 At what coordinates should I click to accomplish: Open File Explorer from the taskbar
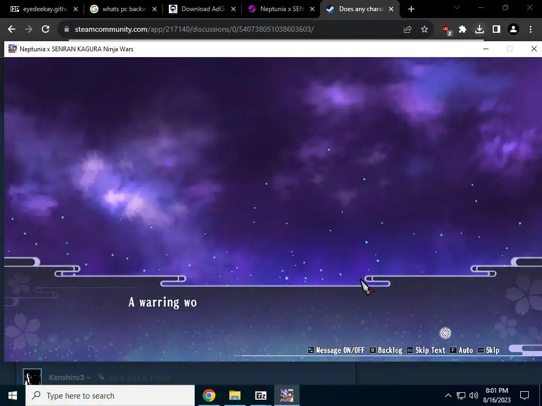pyautogui.click(x=234, y=395)
